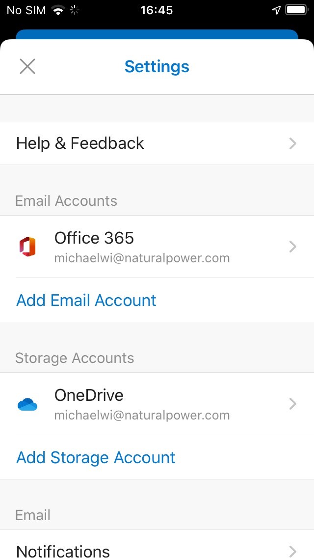Open OneDrive account details via chevron
The image size is (314, 558).
(293, 404)
